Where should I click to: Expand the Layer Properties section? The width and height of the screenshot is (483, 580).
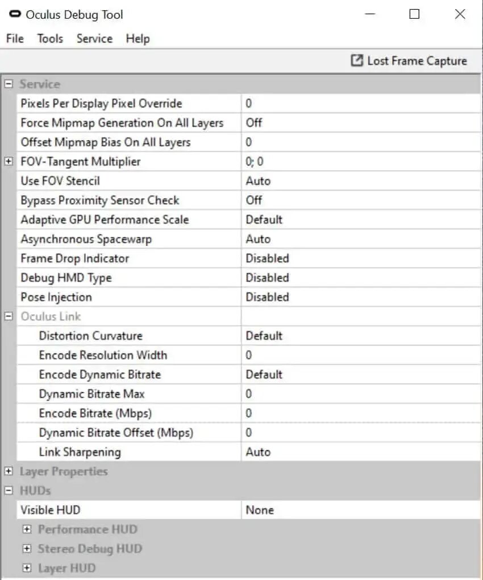(x=9, y=471)
